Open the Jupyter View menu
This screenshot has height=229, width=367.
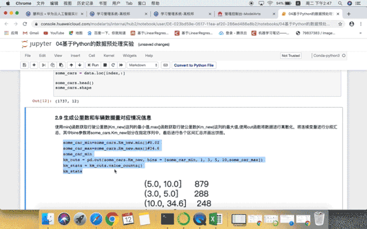click(58, 56)
